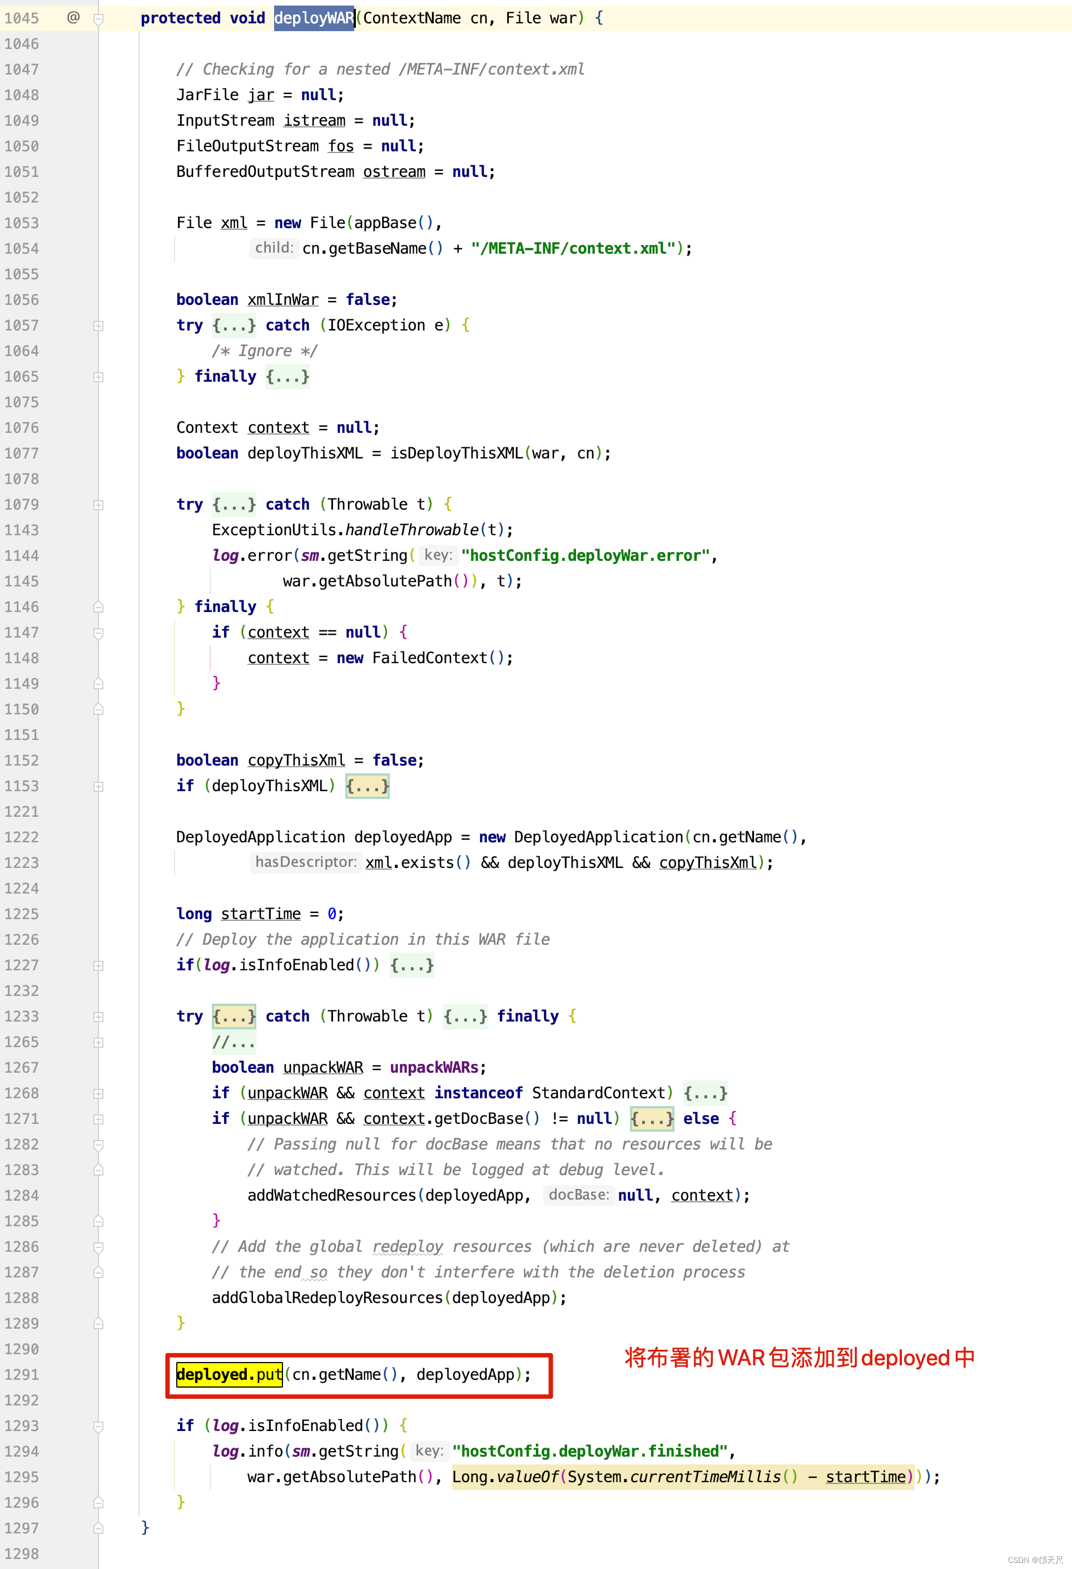The height and width of the screenshot is (1569, 1072).
Task: Click the 'hasDescriptor:' parameter hint
Action: tap(306, 862)
